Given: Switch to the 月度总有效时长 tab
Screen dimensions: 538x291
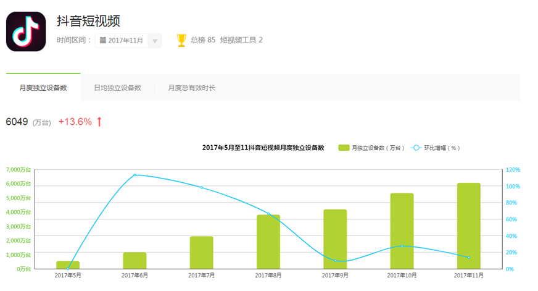Looking at the screenshot, I should point(192,88).
